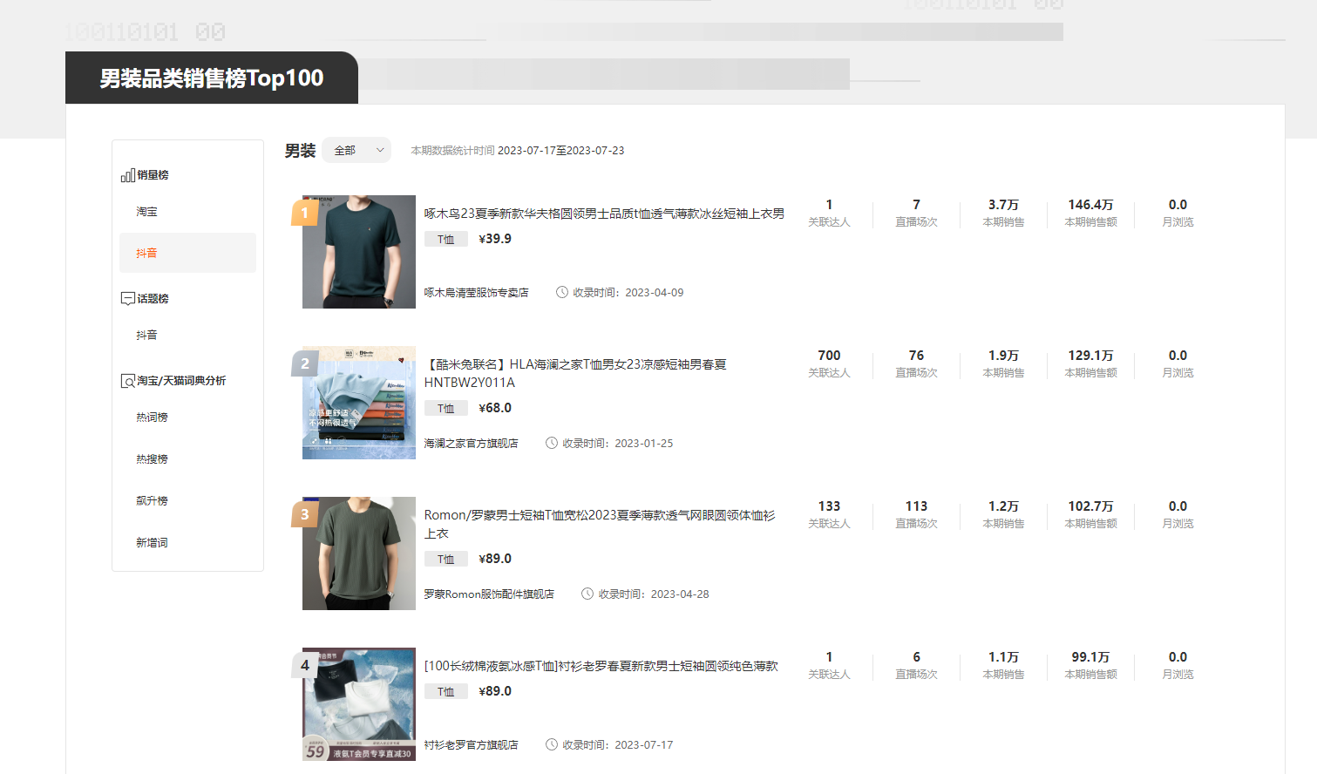The width and height of the screenshot is (1317, 774).
Task: Open the 全部 category dropdown
Action: click(x=356, y=150)
